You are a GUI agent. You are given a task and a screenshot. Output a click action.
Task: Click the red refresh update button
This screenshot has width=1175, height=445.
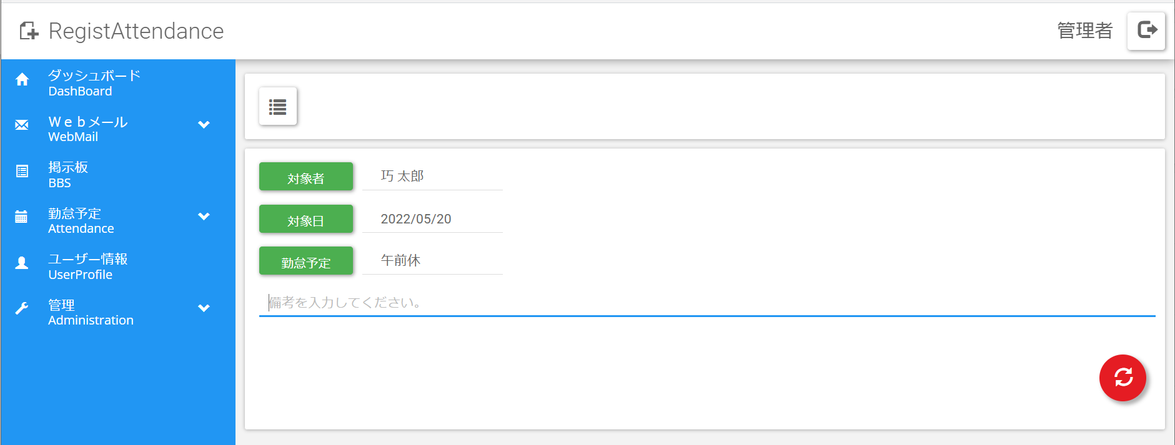(1123, 378)
